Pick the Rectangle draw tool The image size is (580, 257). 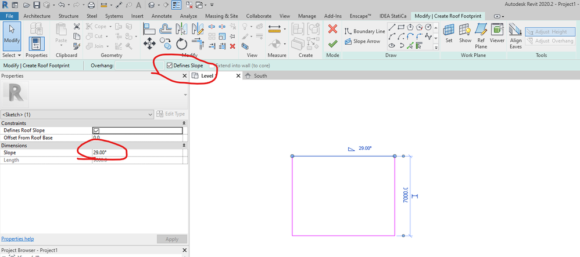tap(401, 27)
